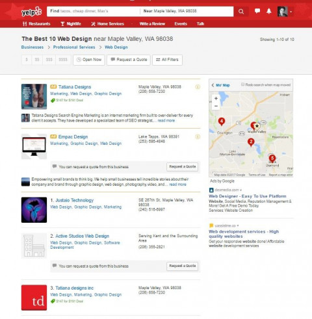This screenshot has width=312, height=319.
Task: Expand All Filters
Action: click(167, 60)
